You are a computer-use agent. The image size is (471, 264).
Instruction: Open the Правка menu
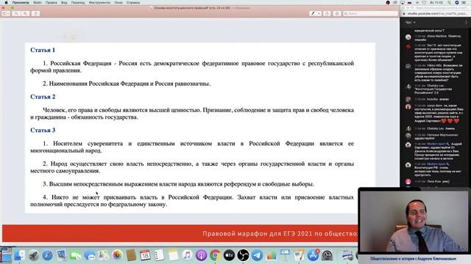(52, 2)
